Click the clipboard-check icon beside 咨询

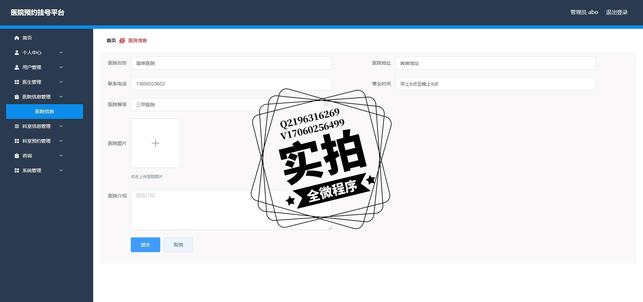(x=17, y=156)
